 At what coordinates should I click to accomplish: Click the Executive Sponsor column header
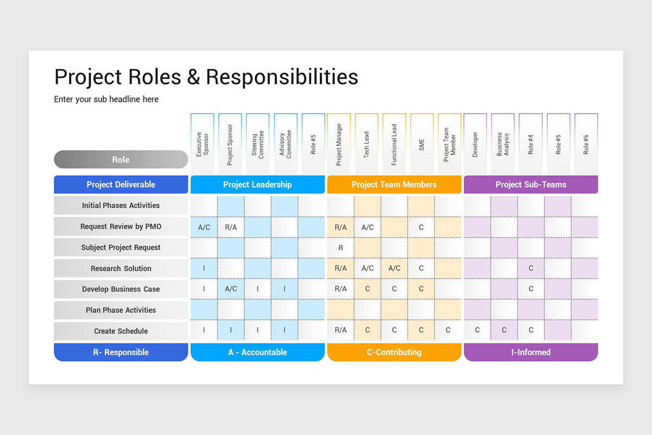point(202,144)
